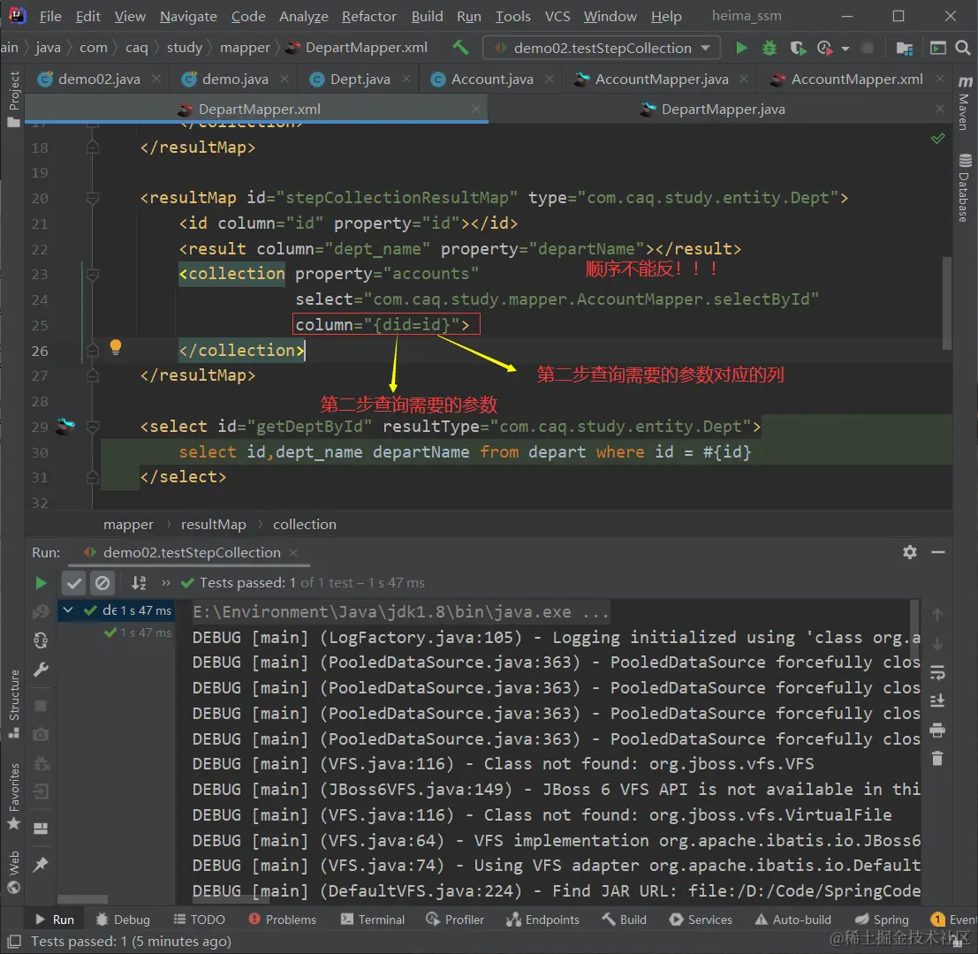Image resolution: width=978 pixels, height=954 pixels.
Task: Hide the Run tool window minus icon
Action: (938, 552)
